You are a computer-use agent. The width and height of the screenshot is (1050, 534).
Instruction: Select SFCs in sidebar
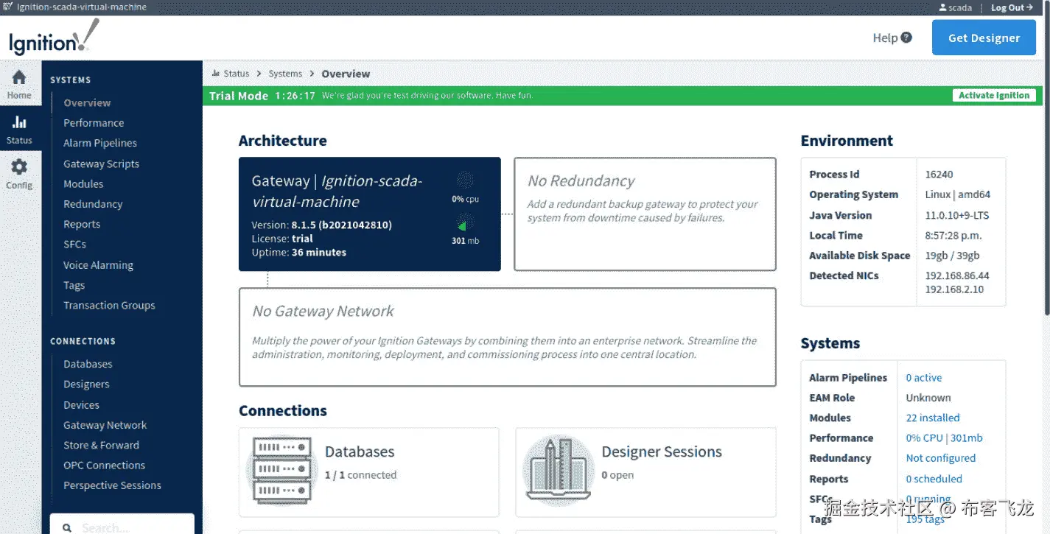[x=74, y=244]
